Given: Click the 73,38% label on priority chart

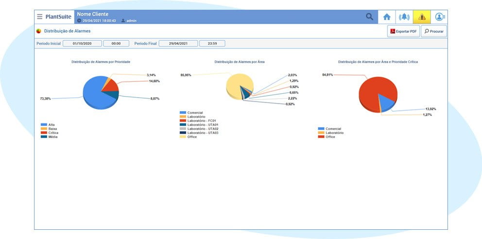Looking at the screenshot, I should coord(46,99).
